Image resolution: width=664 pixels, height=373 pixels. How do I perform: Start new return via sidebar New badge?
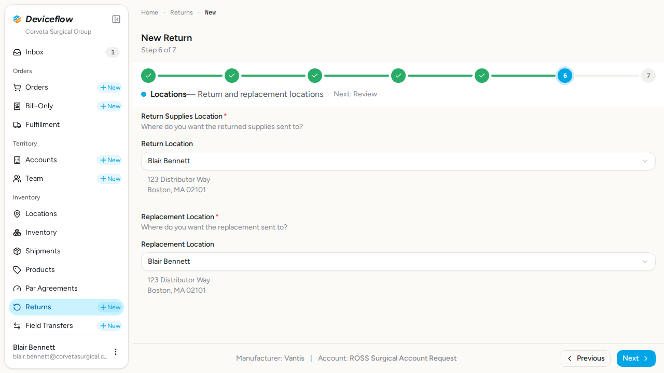click(110, 307)
